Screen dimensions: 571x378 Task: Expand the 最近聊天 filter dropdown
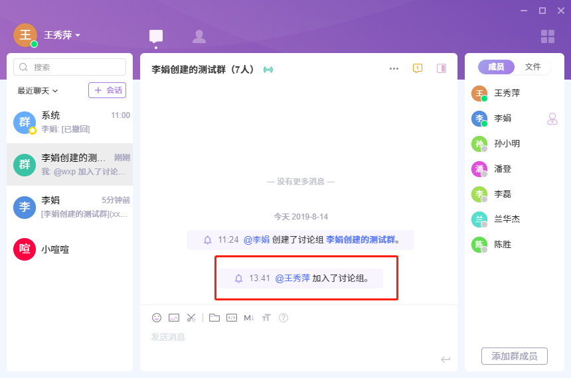point(38,91)
